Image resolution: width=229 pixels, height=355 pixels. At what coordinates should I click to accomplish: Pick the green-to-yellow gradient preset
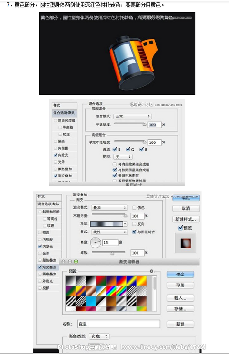click(x=141, y=309)
